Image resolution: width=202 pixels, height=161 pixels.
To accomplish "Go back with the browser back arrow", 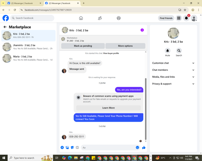I will pyautogui.click(x=4, y=10).
